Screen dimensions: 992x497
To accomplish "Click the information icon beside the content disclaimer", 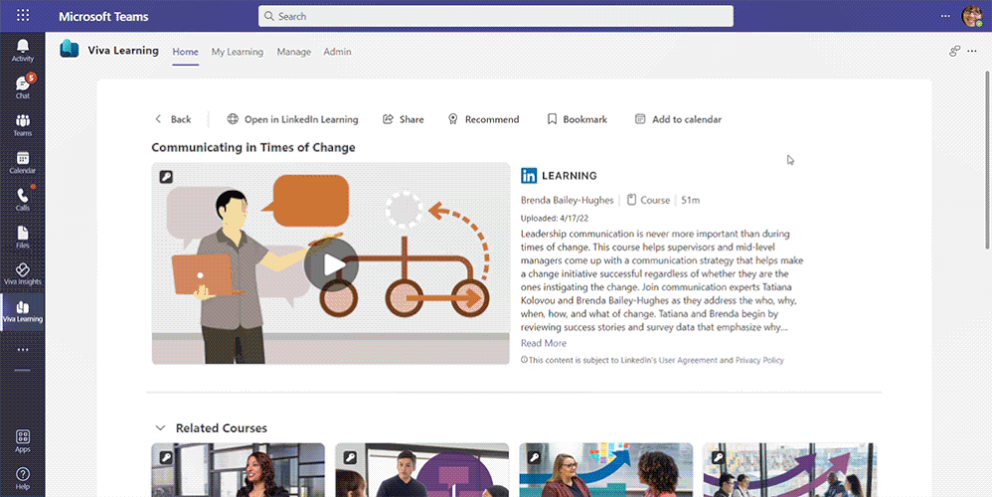I will [524, 360].
